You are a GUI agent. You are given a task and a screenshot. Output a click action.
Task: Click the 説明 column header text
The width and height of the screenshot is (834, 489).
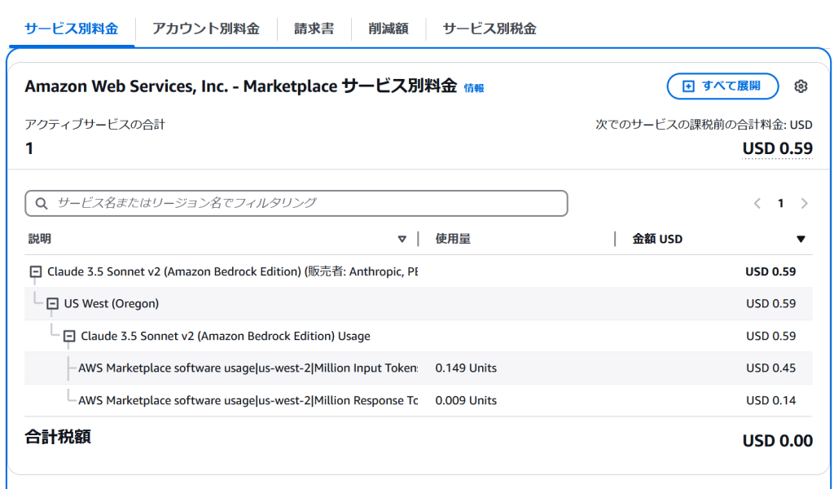40,240
